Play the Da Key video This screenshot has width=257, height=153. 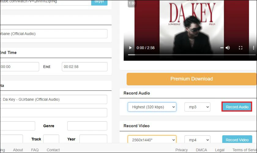coord(130,48)
